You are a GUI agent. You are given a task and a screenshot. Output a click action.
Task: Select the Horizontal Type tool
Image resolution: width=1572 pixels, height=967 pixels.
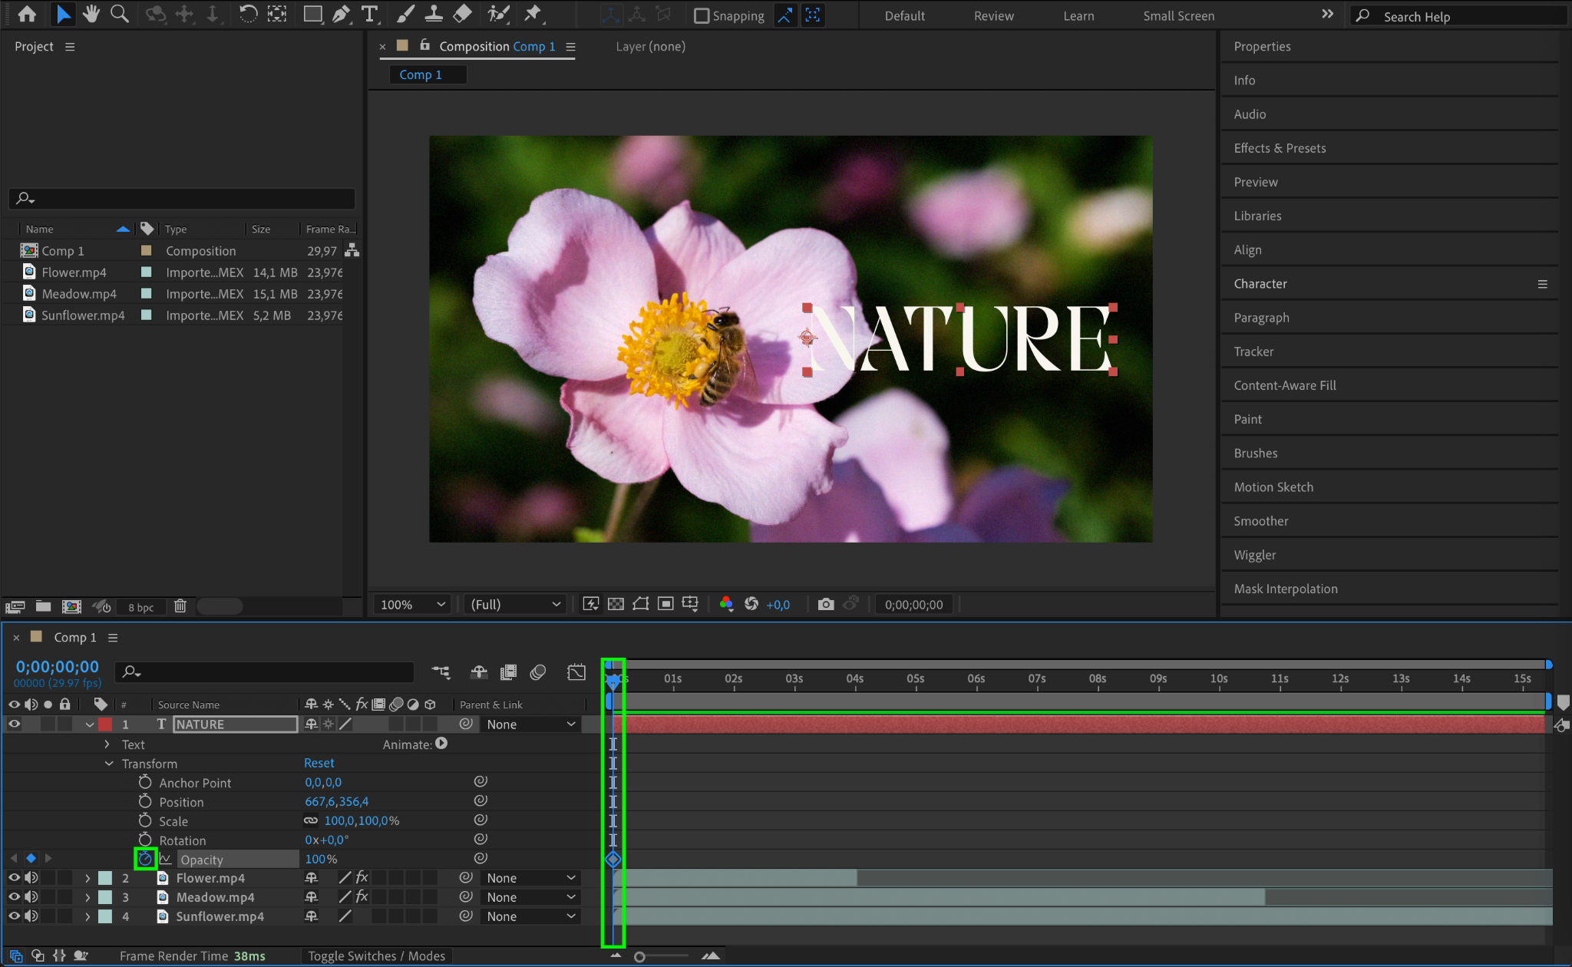click(x=370, y=14)
